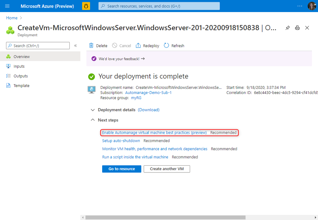Screen dimensions: 318x220
Task: Open Monitor VM health and performance link
Action: [x=155, y=149]
